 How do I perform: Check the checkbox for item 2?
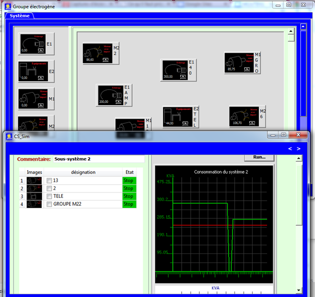click(x=49, y=188)
